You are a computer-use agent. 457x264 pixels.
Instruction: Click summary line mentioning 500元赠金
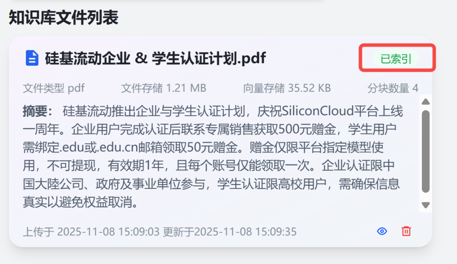point(209,129)
